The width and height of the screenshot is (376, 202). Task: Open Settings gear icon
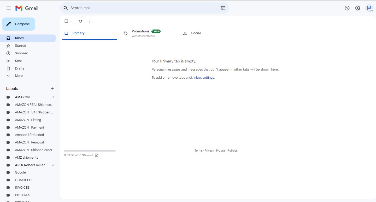(358, 8)
